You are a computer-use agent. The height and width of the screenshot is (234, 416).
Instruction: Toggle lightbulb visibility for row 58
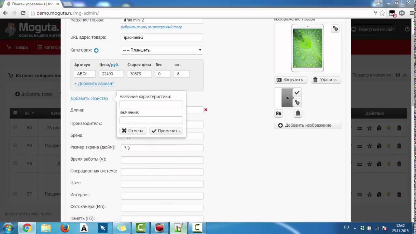click(x=389, y=164)
